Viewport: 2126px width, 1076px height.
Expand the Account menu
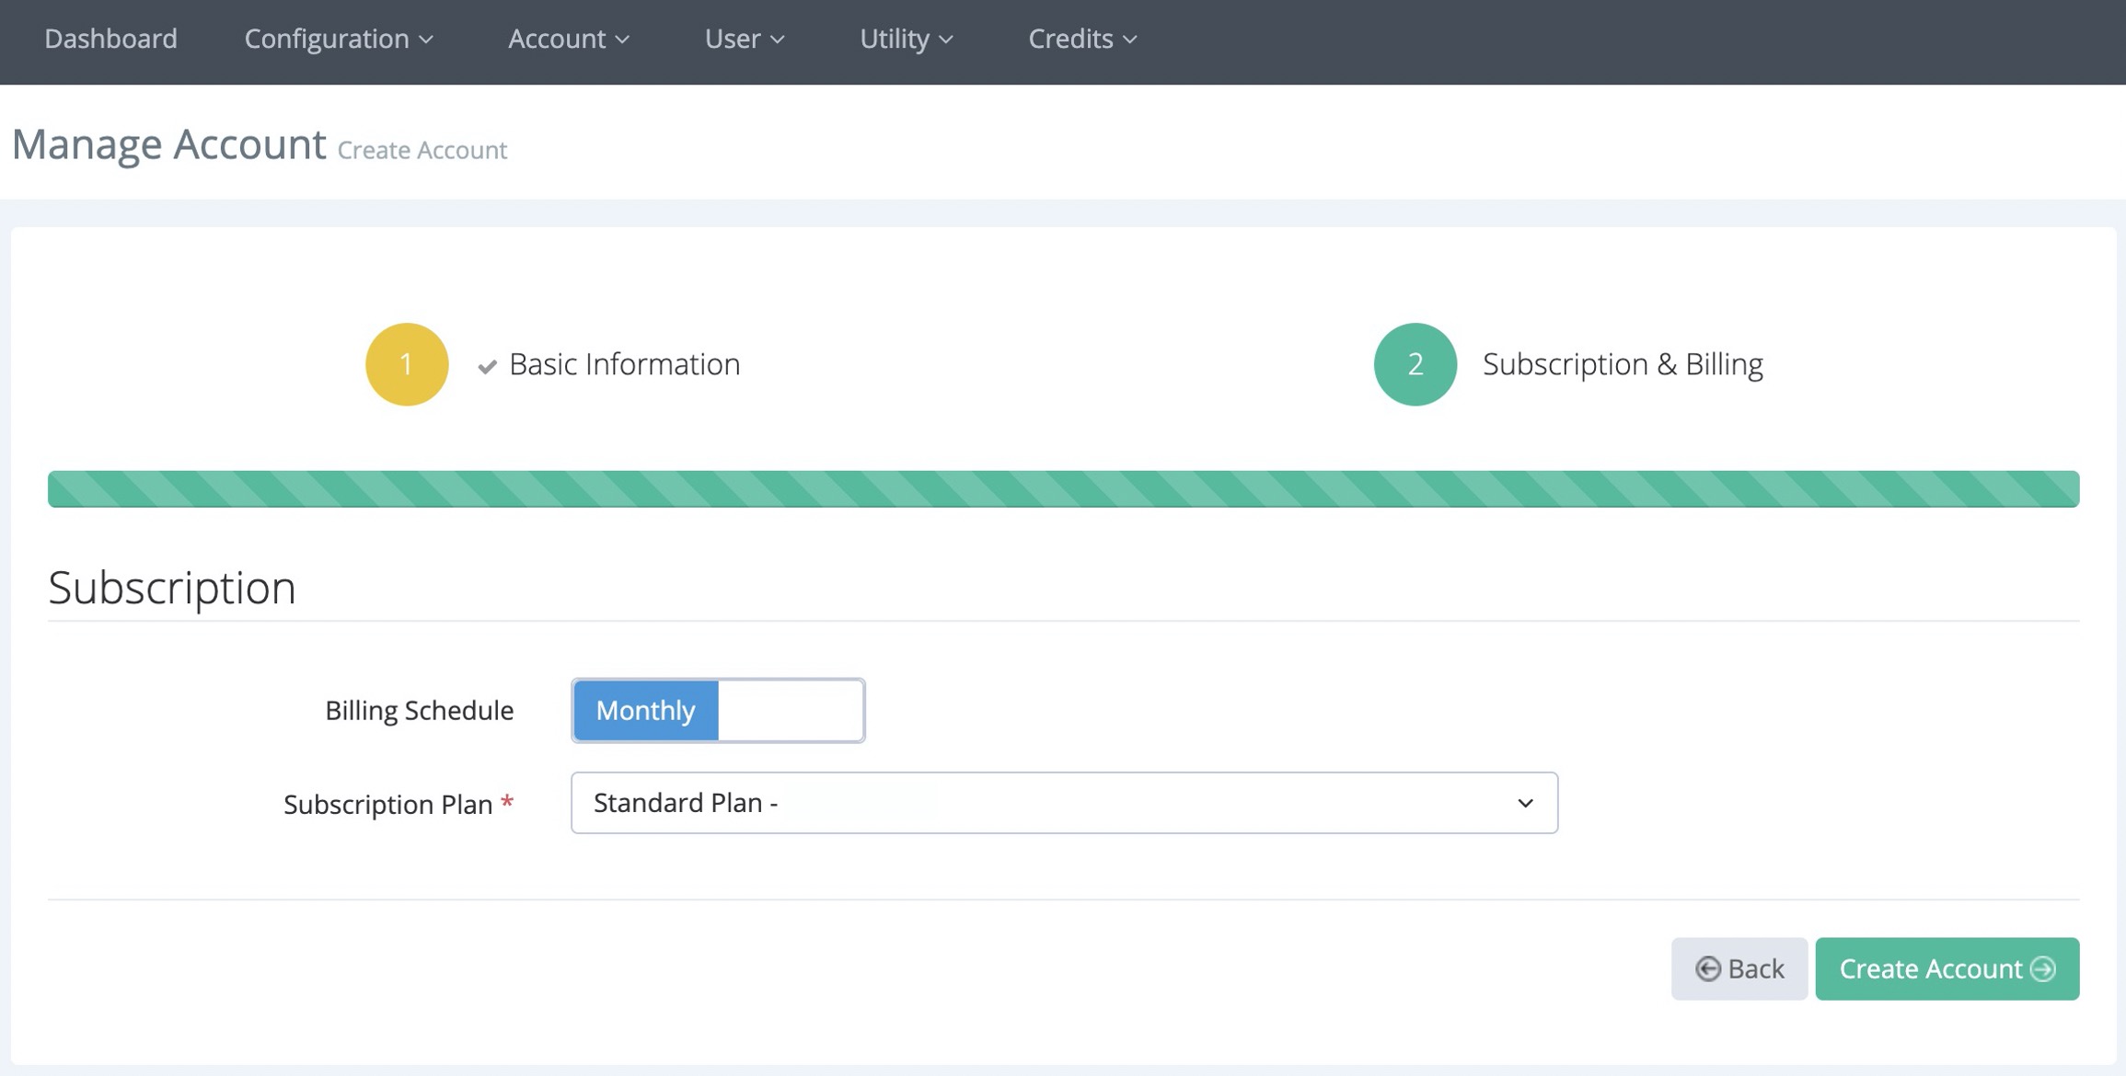pyautogui.click(x=568, y=39)
